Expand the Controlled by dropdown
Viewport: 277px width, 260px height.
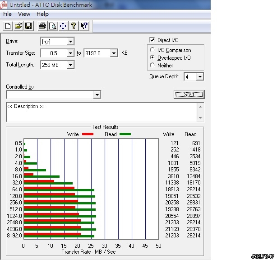pyautogui.click(x=97, y=95)
